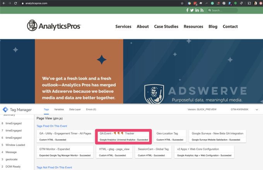Collapse the debug panel with the chevron
Screen dimensions: 263x170
click(257, 110)
